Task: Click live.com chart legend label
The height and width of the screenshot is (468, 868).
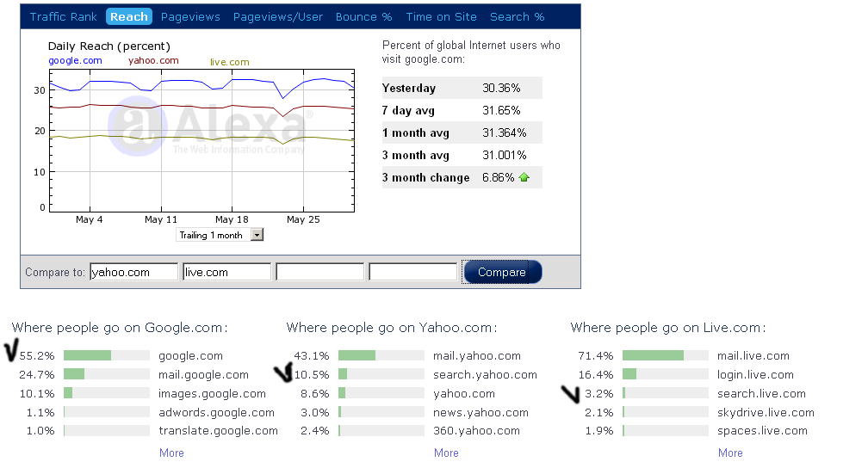Action: (230, 62)
